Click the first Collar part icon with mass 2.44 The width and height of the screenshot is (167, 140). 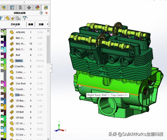(x=12, y=72)
